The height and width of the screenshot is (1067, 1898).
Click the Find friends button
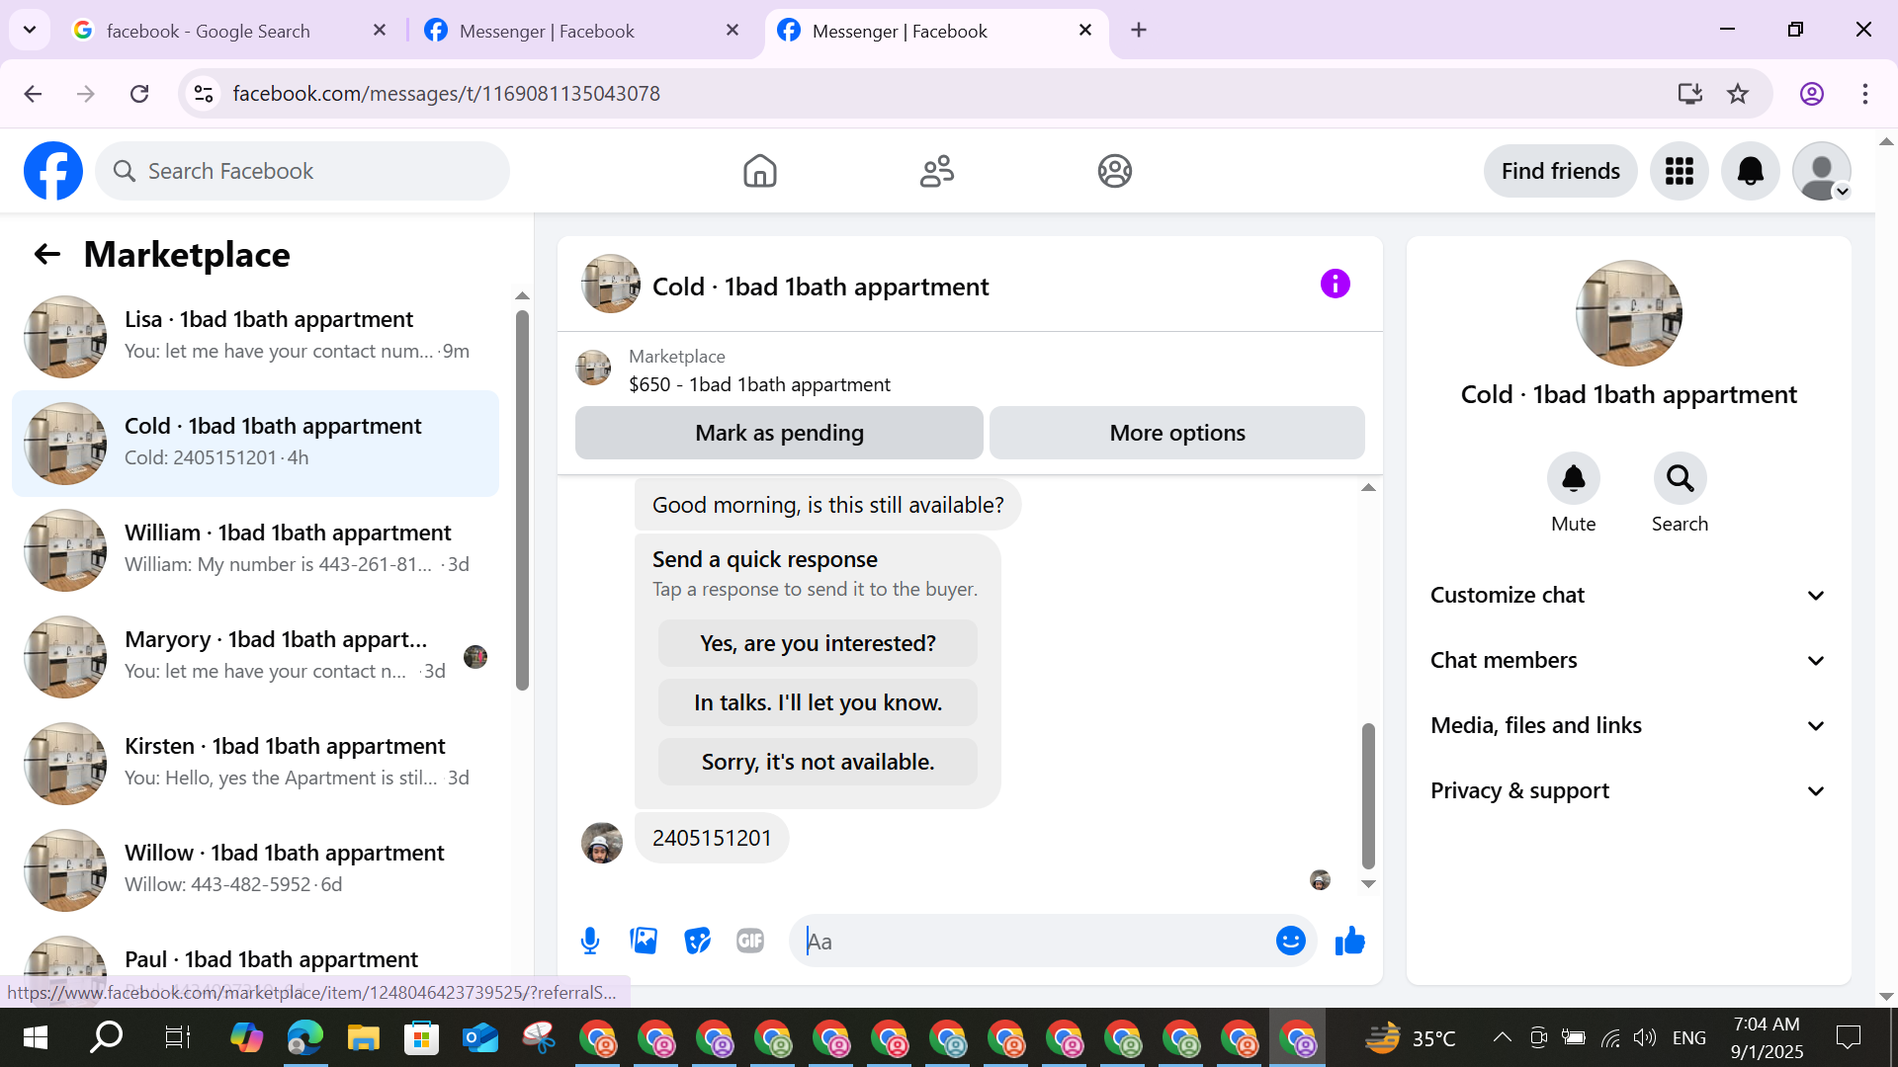point(1560,171)
